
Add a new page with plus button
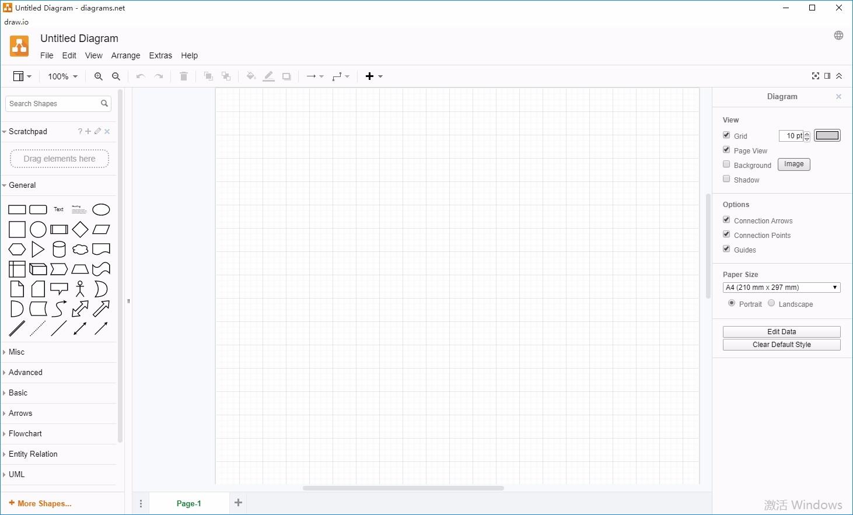(x=238, y=503)
